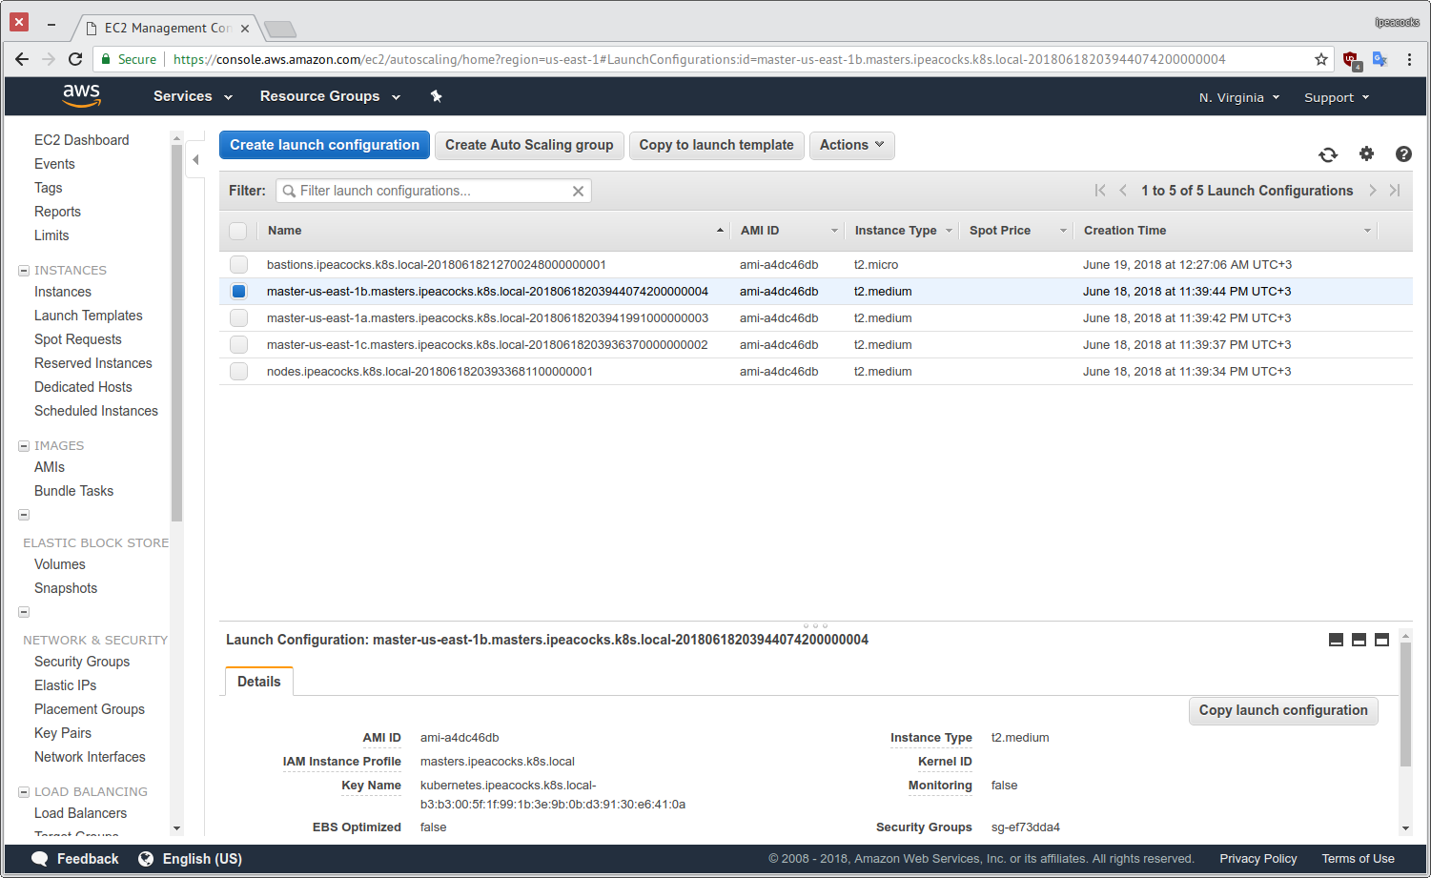Sort by the Name column header
The height and width of the screenshot is (878, 1431).
tap(285, 231)
